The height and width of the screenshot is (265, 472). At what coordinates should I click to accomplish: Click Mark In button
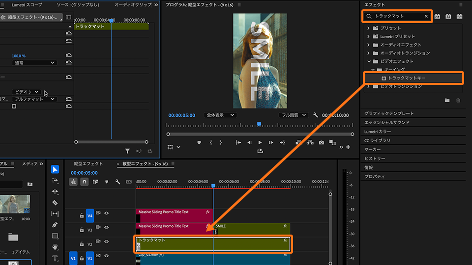point(211,143)
